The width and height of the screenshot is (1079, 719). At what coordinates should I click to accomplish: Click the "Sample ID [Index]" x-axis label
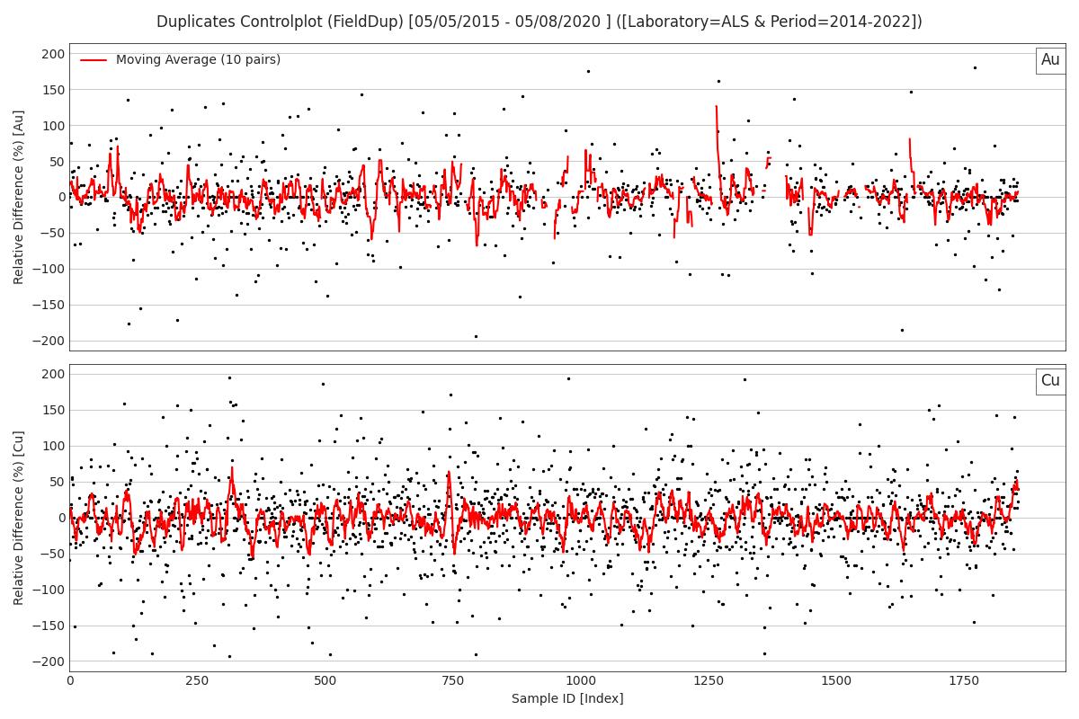(566, 699)
